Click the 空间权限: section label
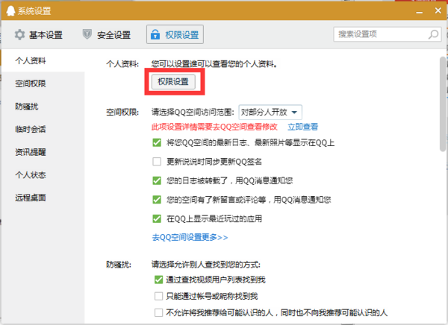448x325 pixels. tap(122, 112)
